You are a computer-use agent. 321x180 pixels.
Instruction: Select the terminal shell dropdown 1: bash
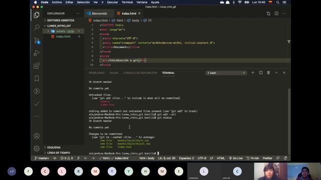tap(226, 73)
